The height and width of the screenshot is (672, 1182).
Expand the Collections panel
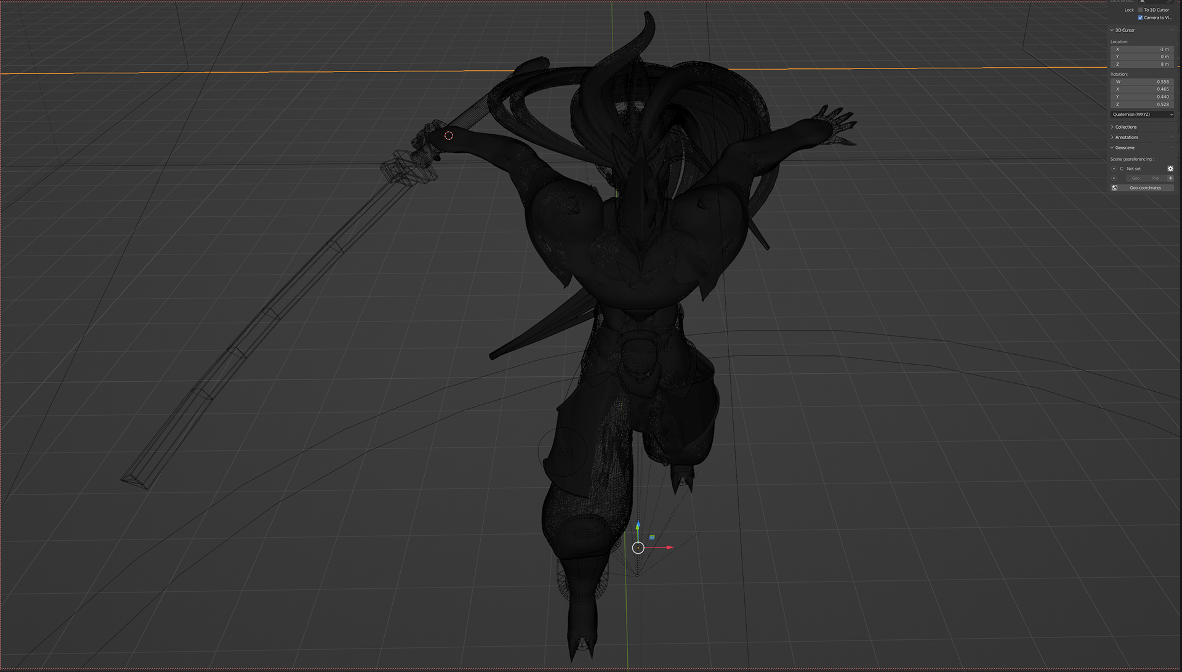click(x=1112, y=127)
